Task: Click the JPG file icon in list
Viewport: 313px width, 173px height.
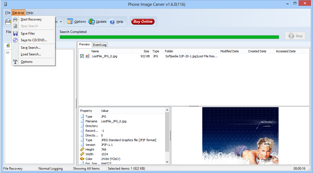Action: (87, 56)
